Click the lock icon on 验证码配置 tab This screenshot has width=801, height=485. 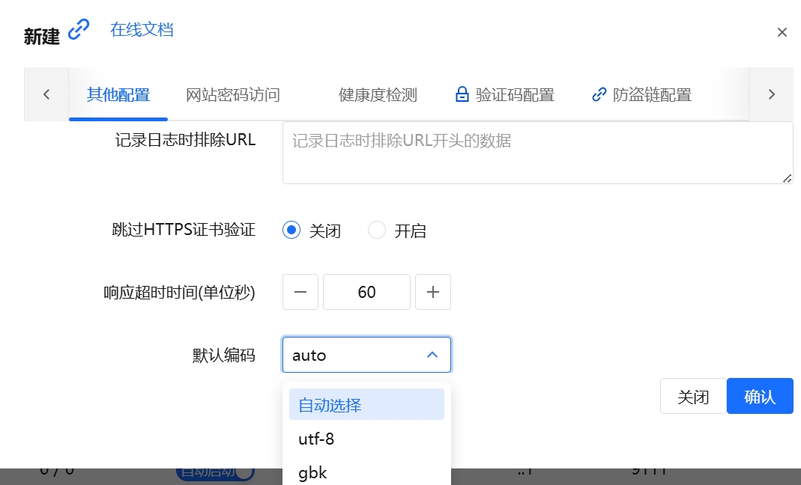tap(462, 94)
